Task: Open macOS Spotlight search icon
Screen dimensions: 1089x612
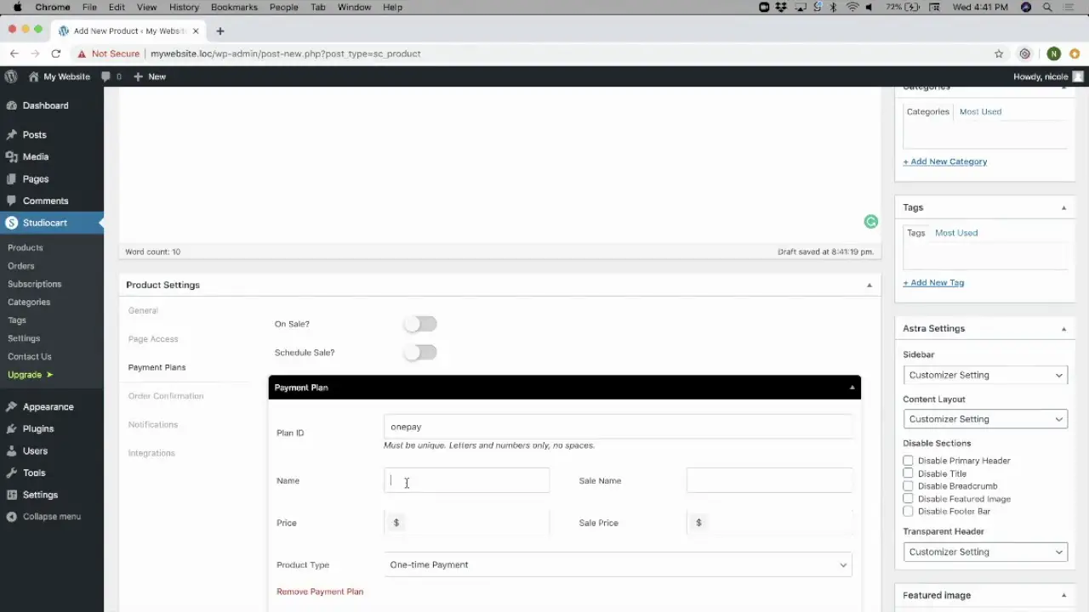Action: [1047, 7]
